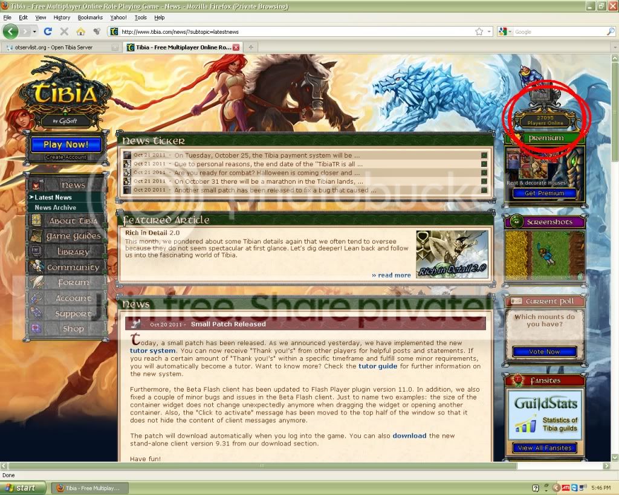Open the list all tabs dropdown
The image size is (619, 495).
(x=615, y=47)
